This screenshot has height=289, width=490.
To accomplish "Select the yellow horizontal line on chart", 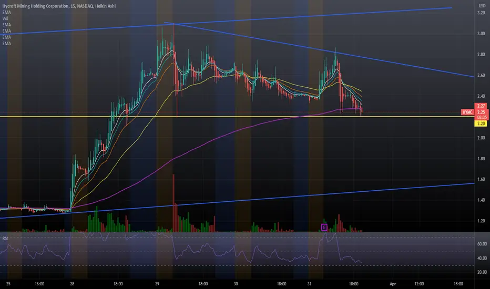I will point(237,117).
